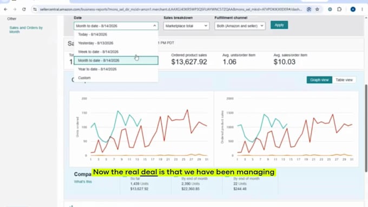Open the blue profile avatar
This screenshot has height=207, width=368.
tap(353, 9)
